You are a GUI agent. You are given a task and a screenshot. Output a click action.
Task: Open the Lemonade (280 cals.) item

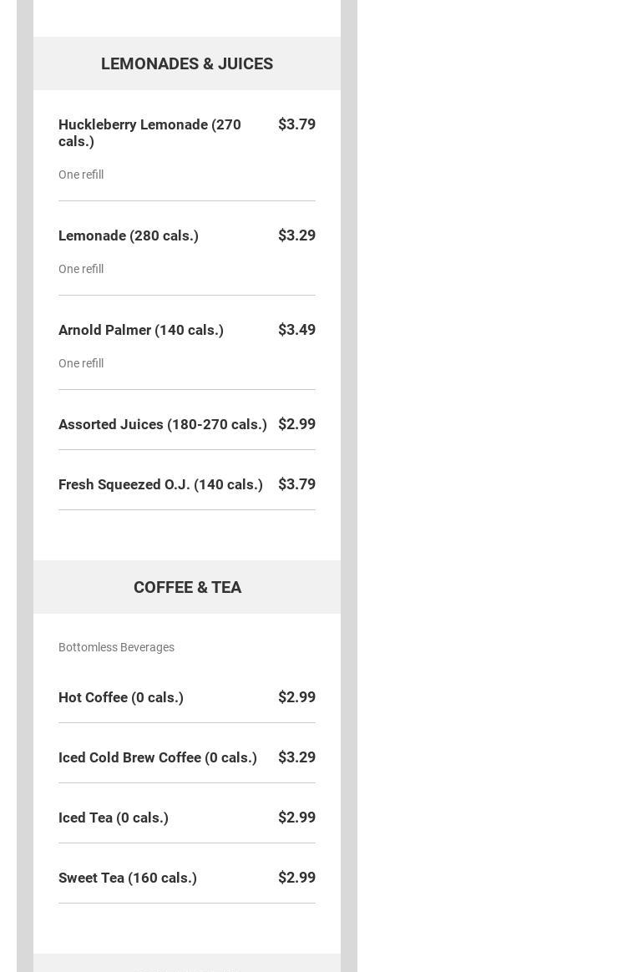click(x=129, y=235)
